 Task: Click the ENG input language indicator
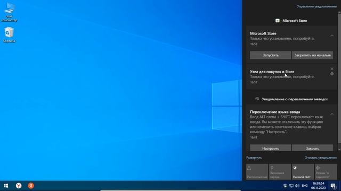point(305,186)
